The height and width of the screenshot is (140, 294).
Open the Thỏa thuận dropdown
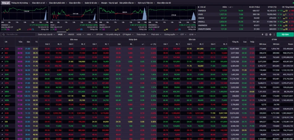point(142,35)
